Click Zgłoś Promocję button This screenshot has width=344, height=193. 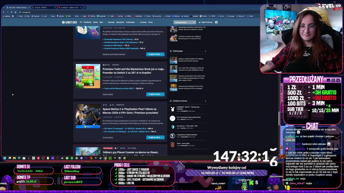point(206,22)
